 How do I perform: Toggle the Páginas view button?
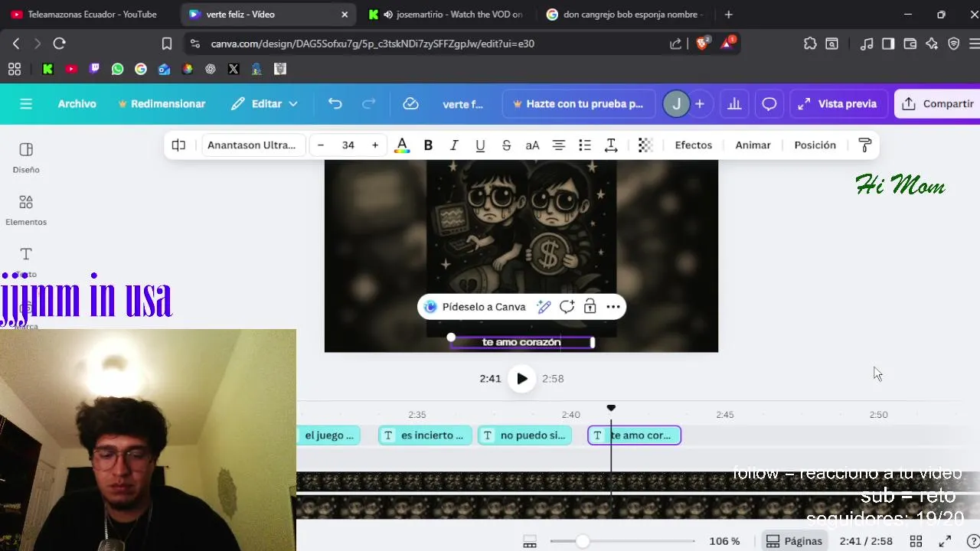[x=794, y=541]
